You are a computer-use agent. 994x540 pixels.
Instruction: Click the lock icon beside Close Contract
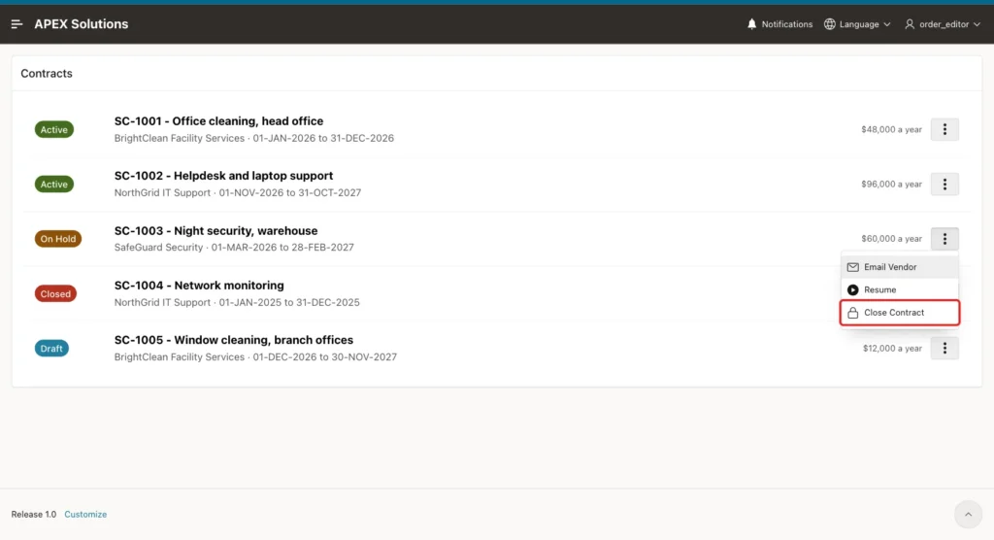click(853, 313)
